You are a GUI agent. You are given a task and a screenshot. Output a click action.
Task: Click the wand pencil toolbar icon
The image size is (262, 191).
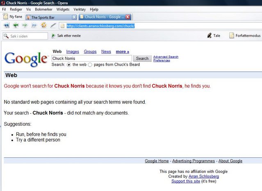(x=53, y=25)
